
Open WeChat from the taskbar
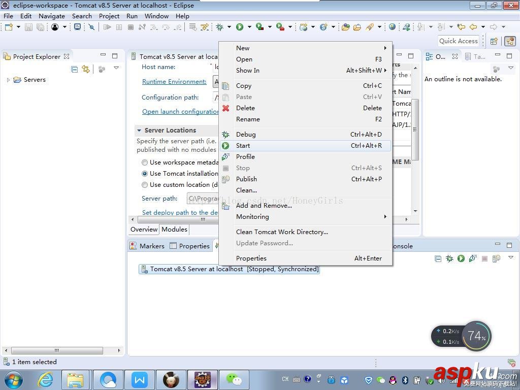tap(234, 380)
